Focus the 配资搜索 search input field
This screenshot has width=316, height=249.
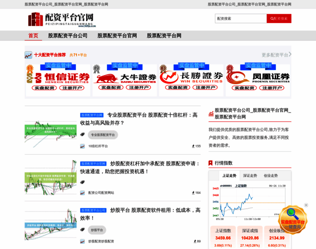click(241, 19)
